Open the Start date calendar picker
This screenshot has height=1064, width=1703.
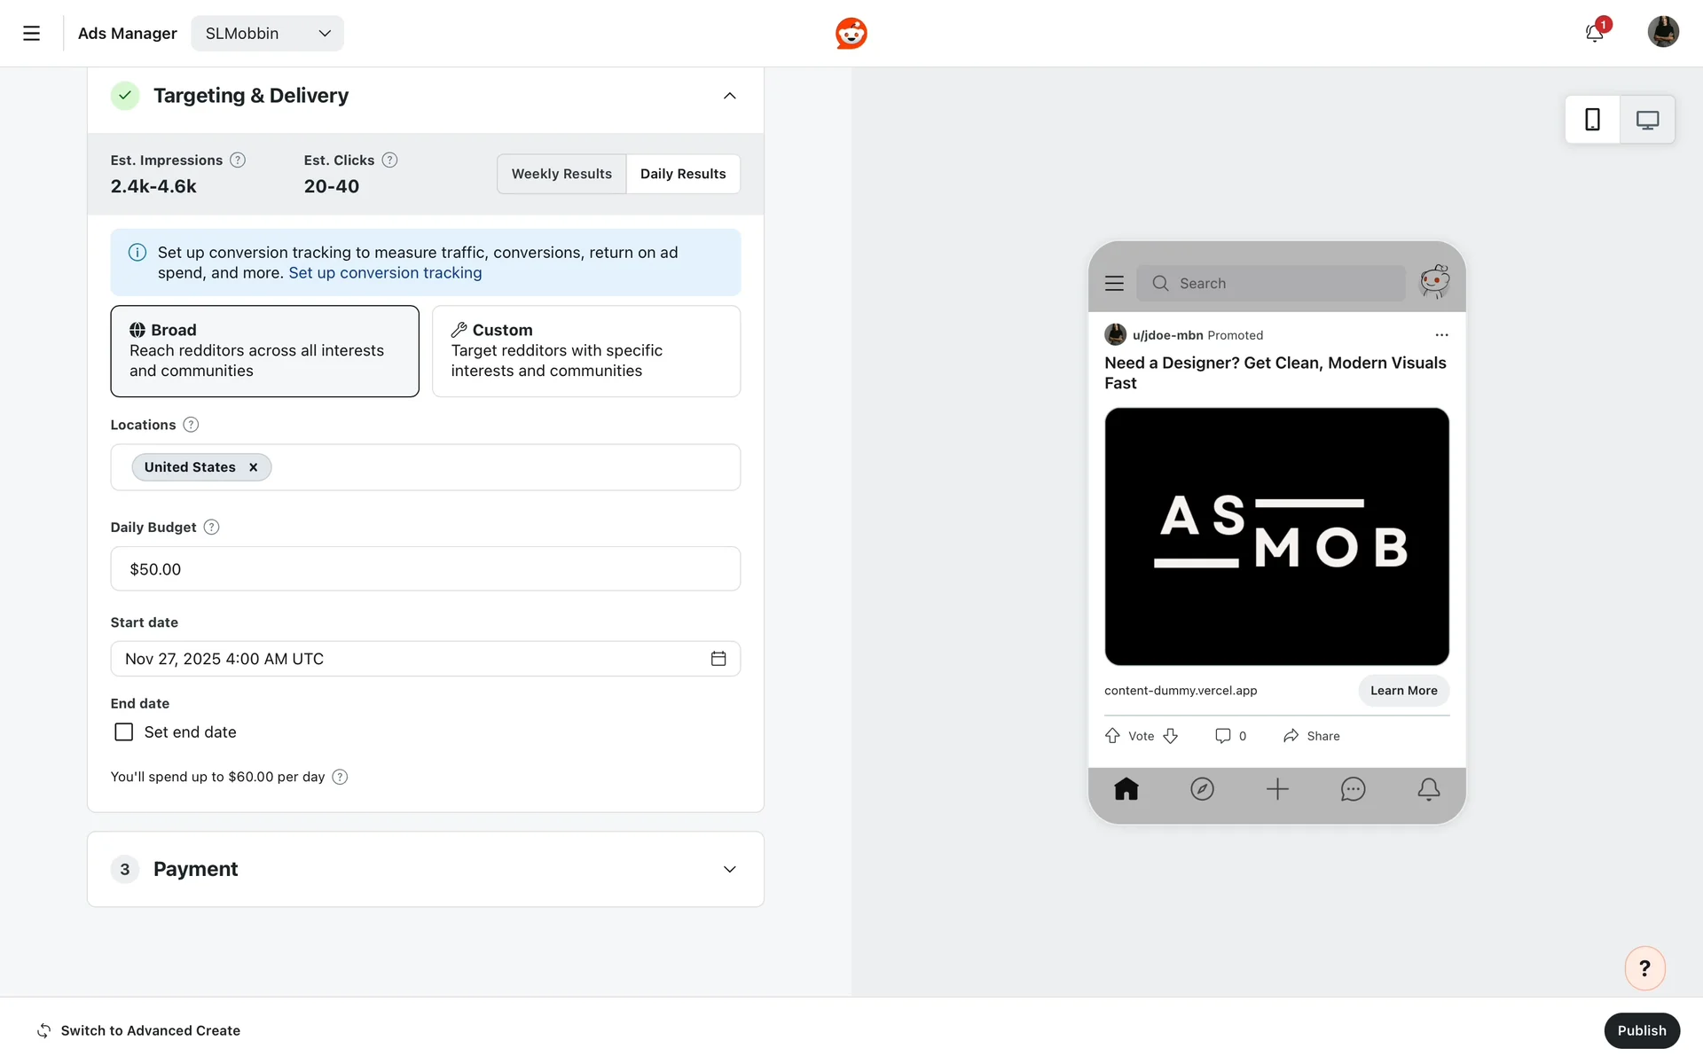click(x=718, y=659)
